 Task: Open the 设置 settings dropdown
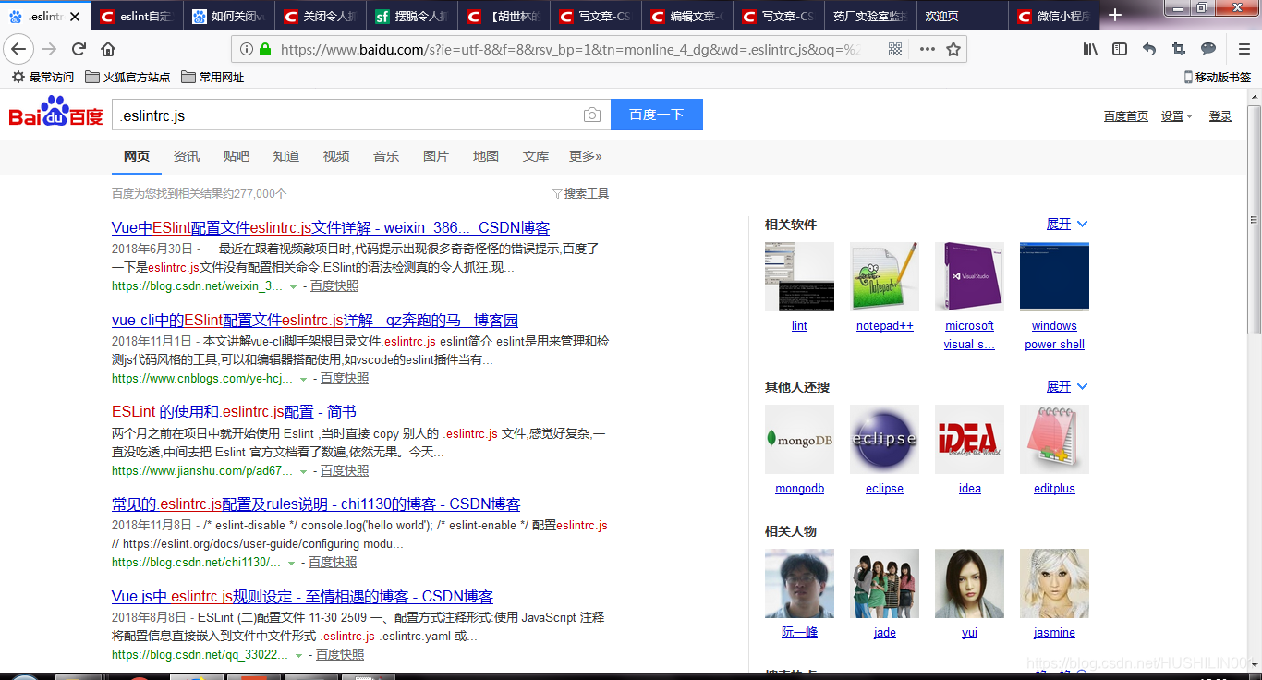pos(1176,115)
